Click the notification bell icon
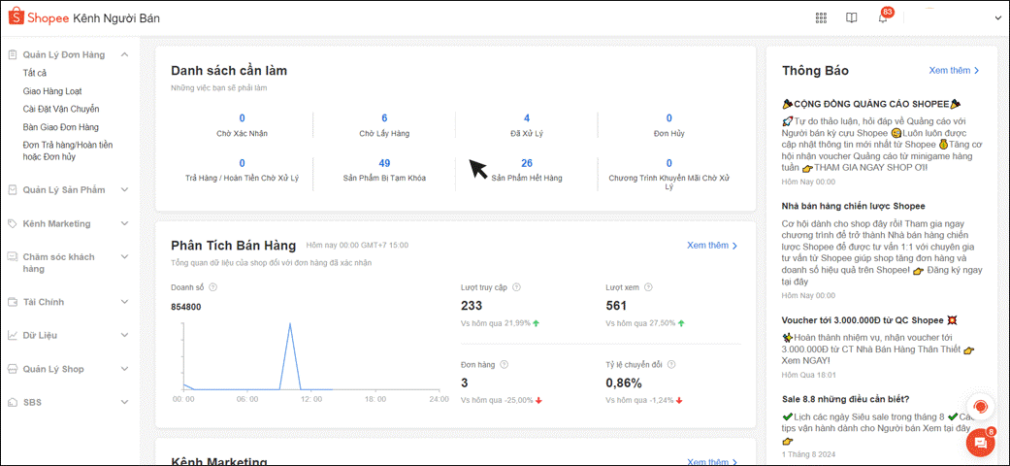 tap(882, 18)
